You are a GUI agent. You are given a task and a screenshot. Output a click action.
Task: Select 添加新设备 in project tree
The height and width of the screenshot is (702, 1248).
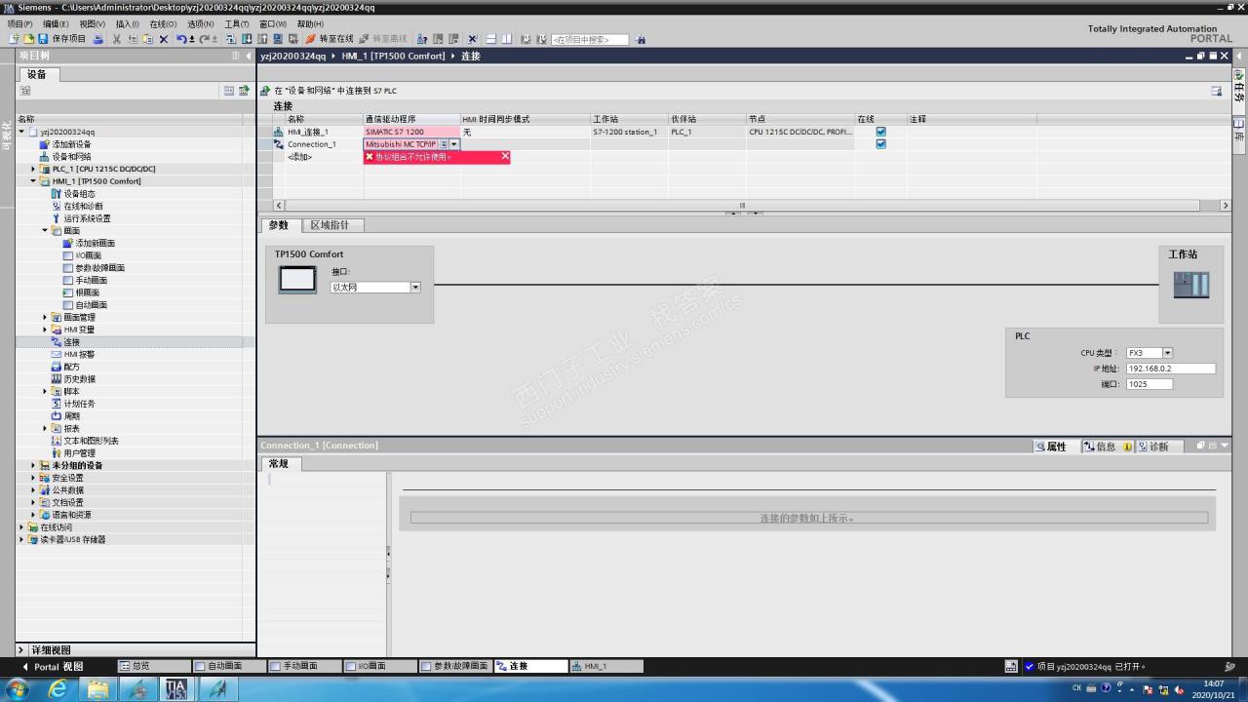[71, 144]
